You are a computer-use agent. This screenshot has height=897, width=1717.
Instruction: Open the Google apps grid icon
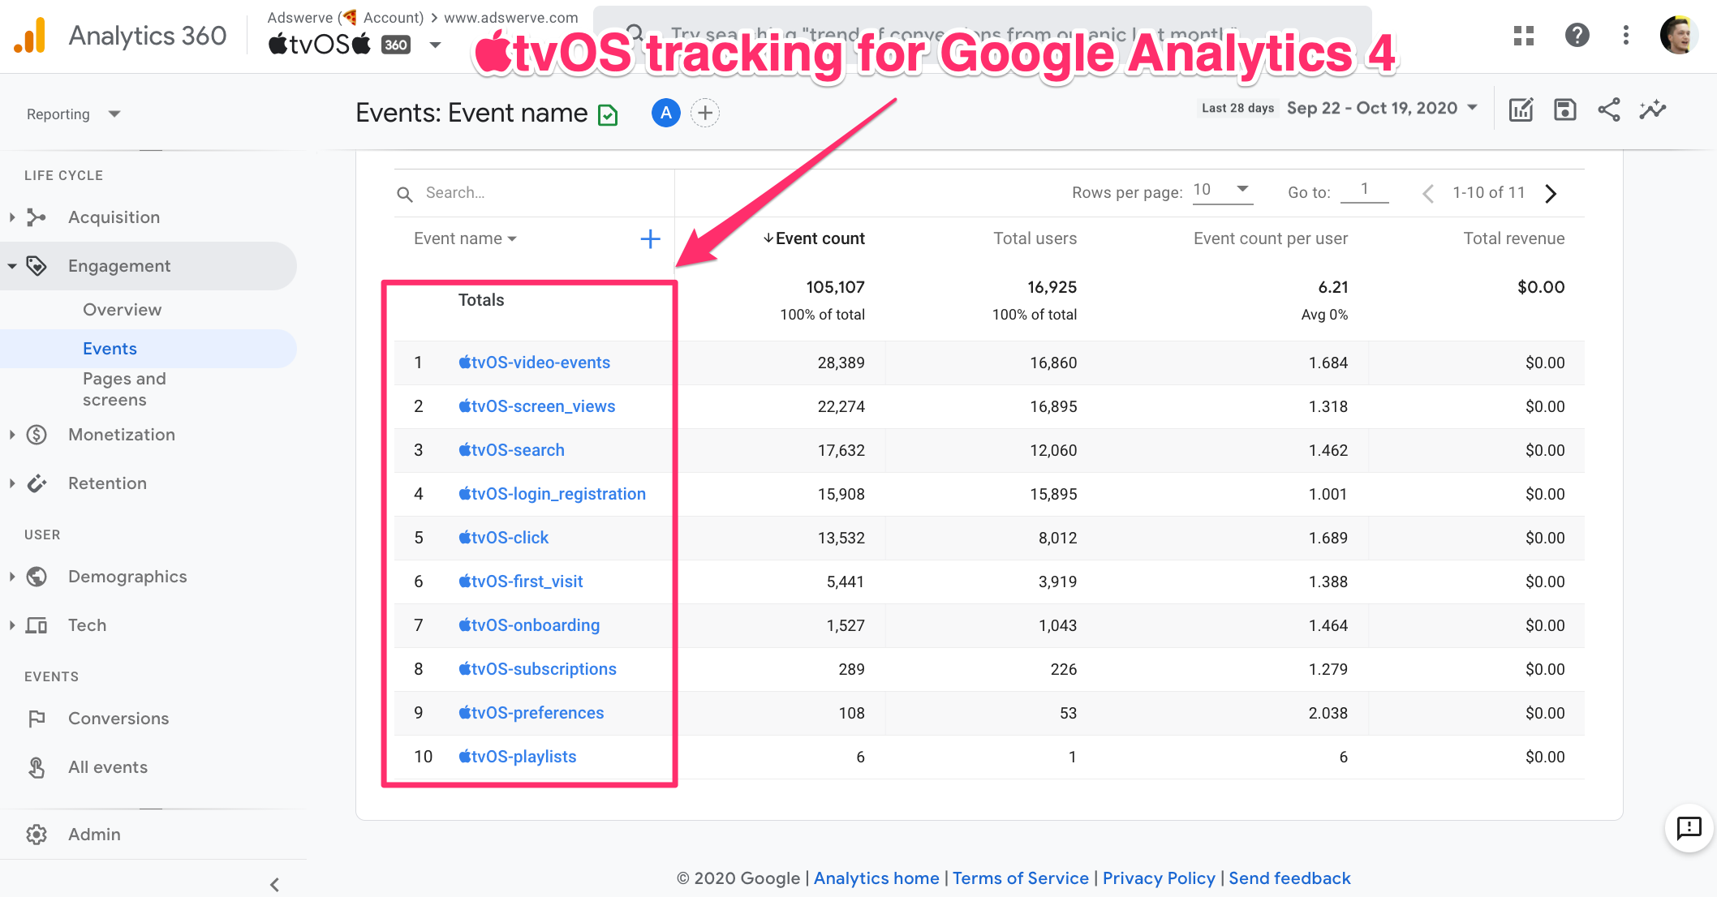coord(1524,36)
